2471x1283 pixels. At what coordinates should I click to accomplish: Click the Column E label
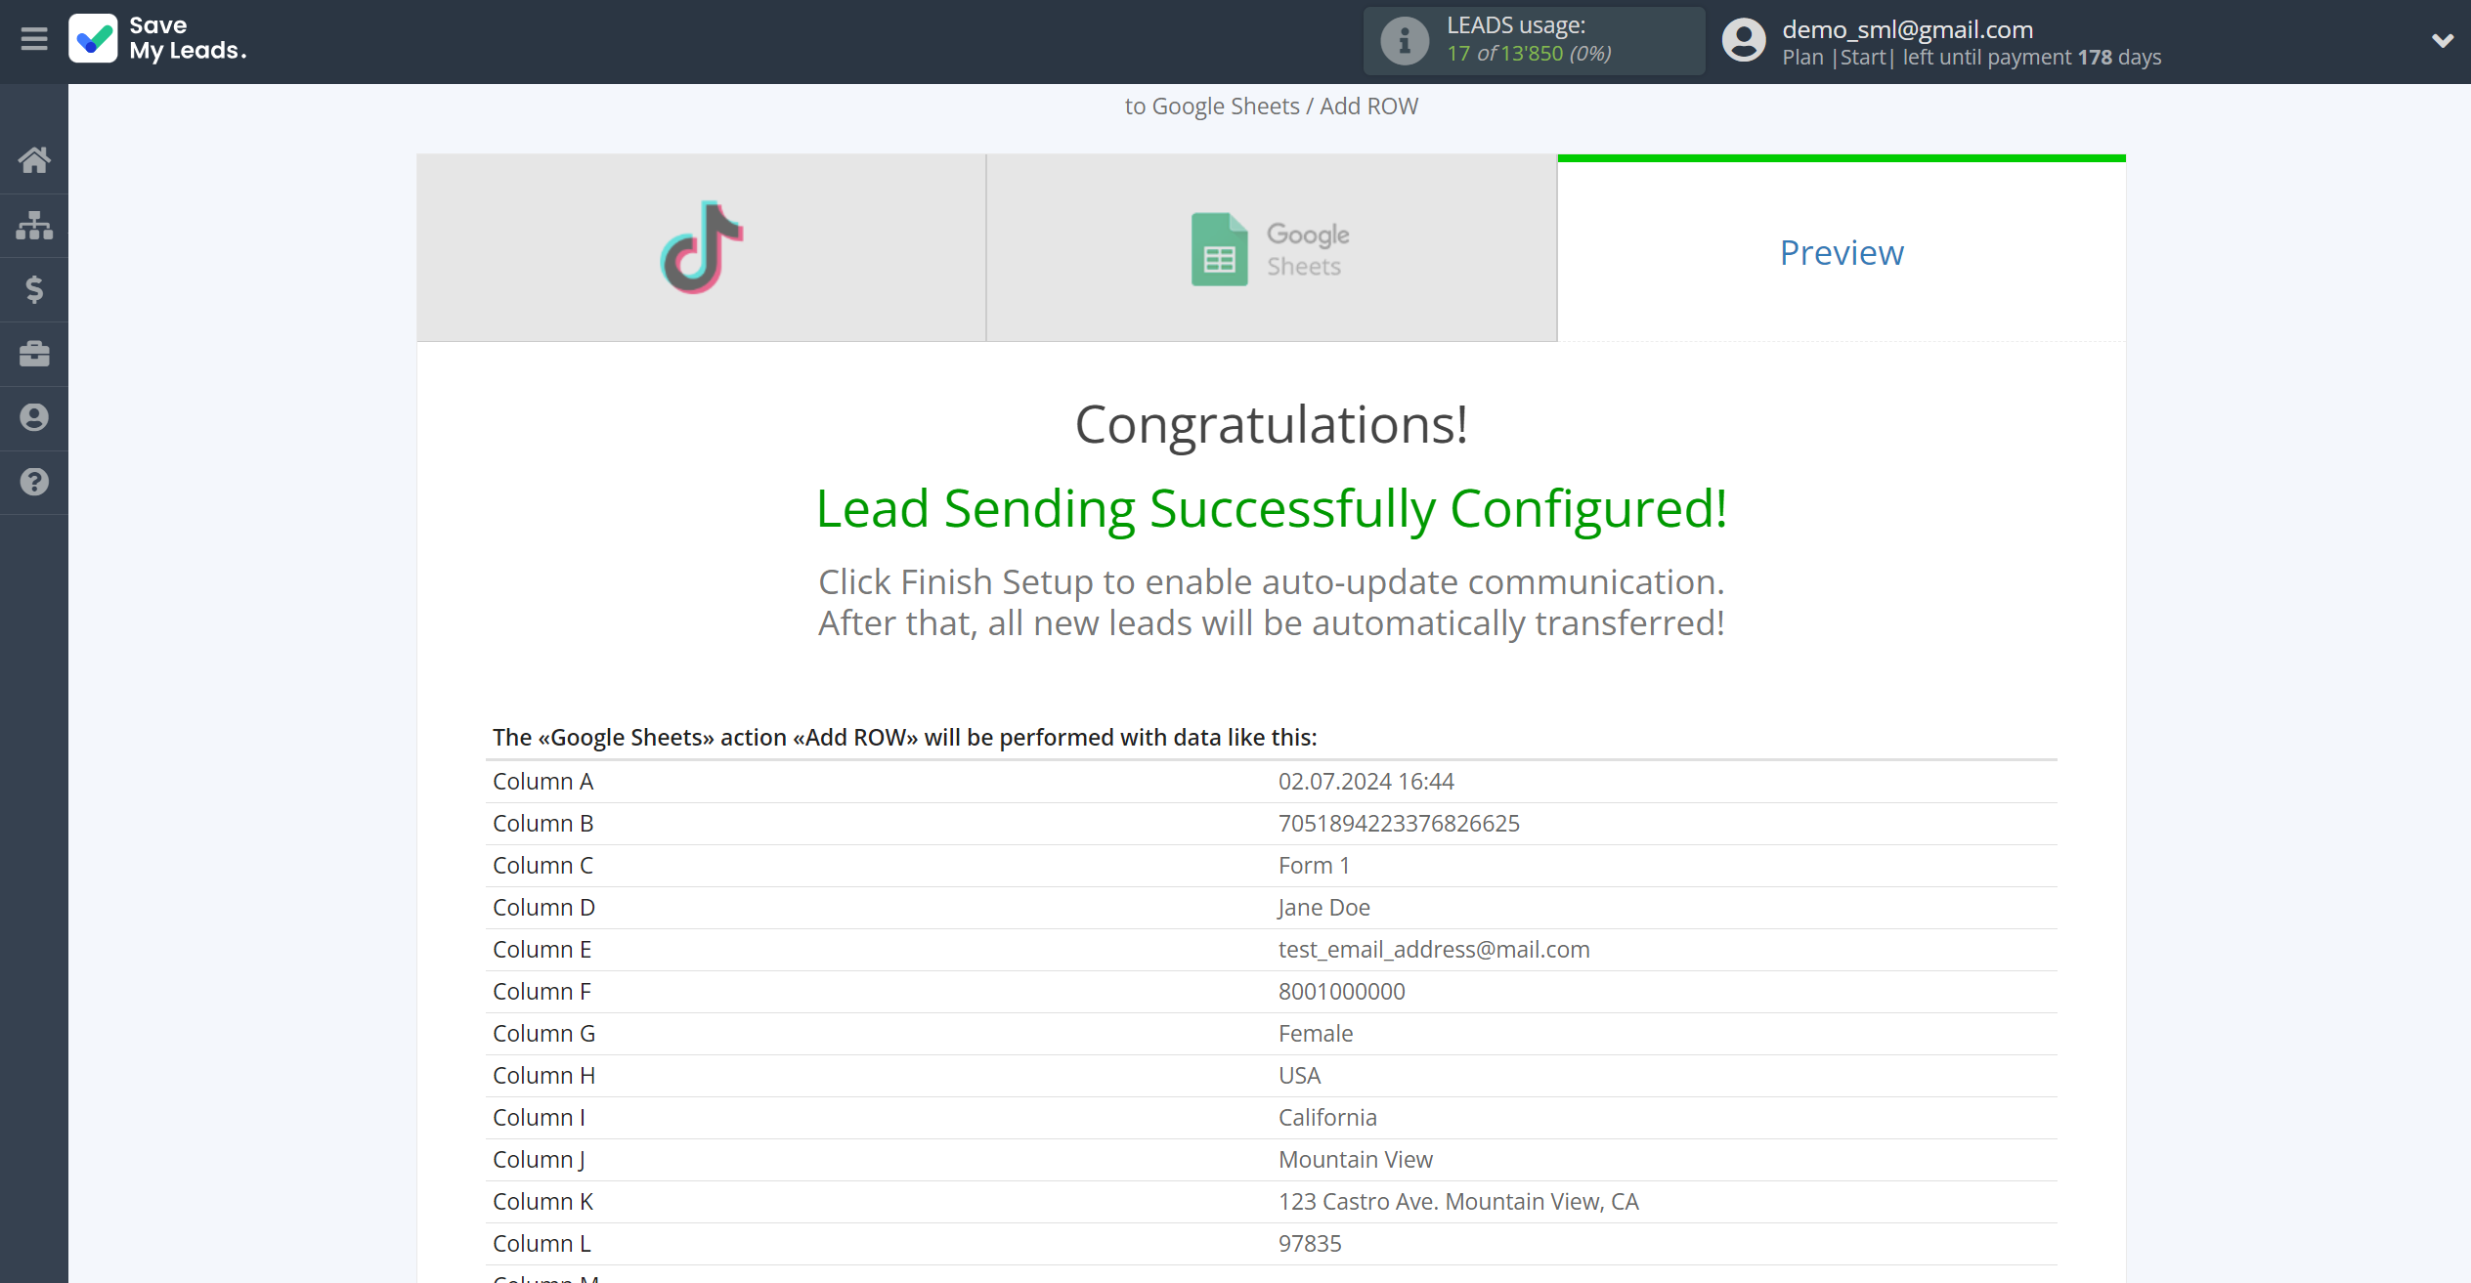tap(542, 949)
